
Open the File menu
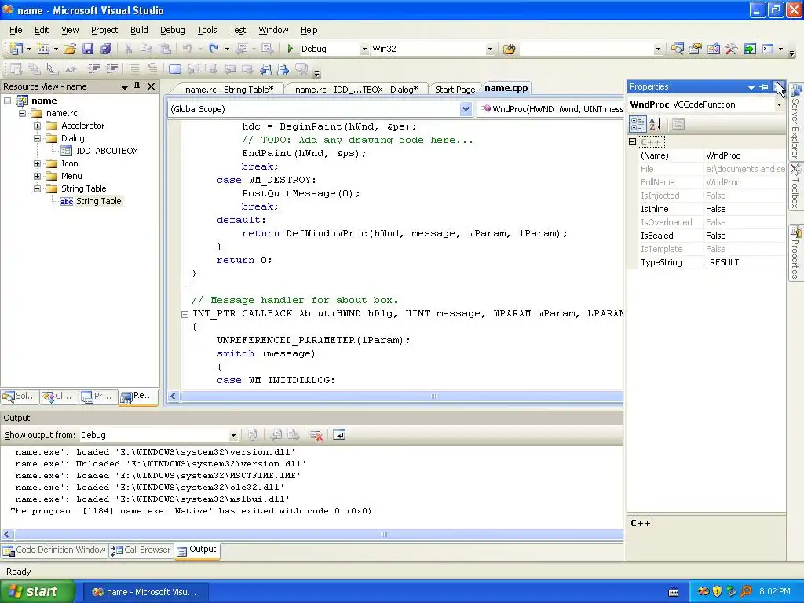16,30
